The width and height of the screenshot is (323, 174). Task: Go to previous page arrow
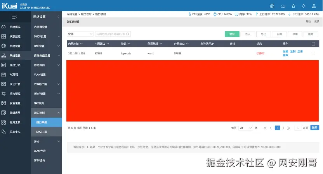(271, 128)
